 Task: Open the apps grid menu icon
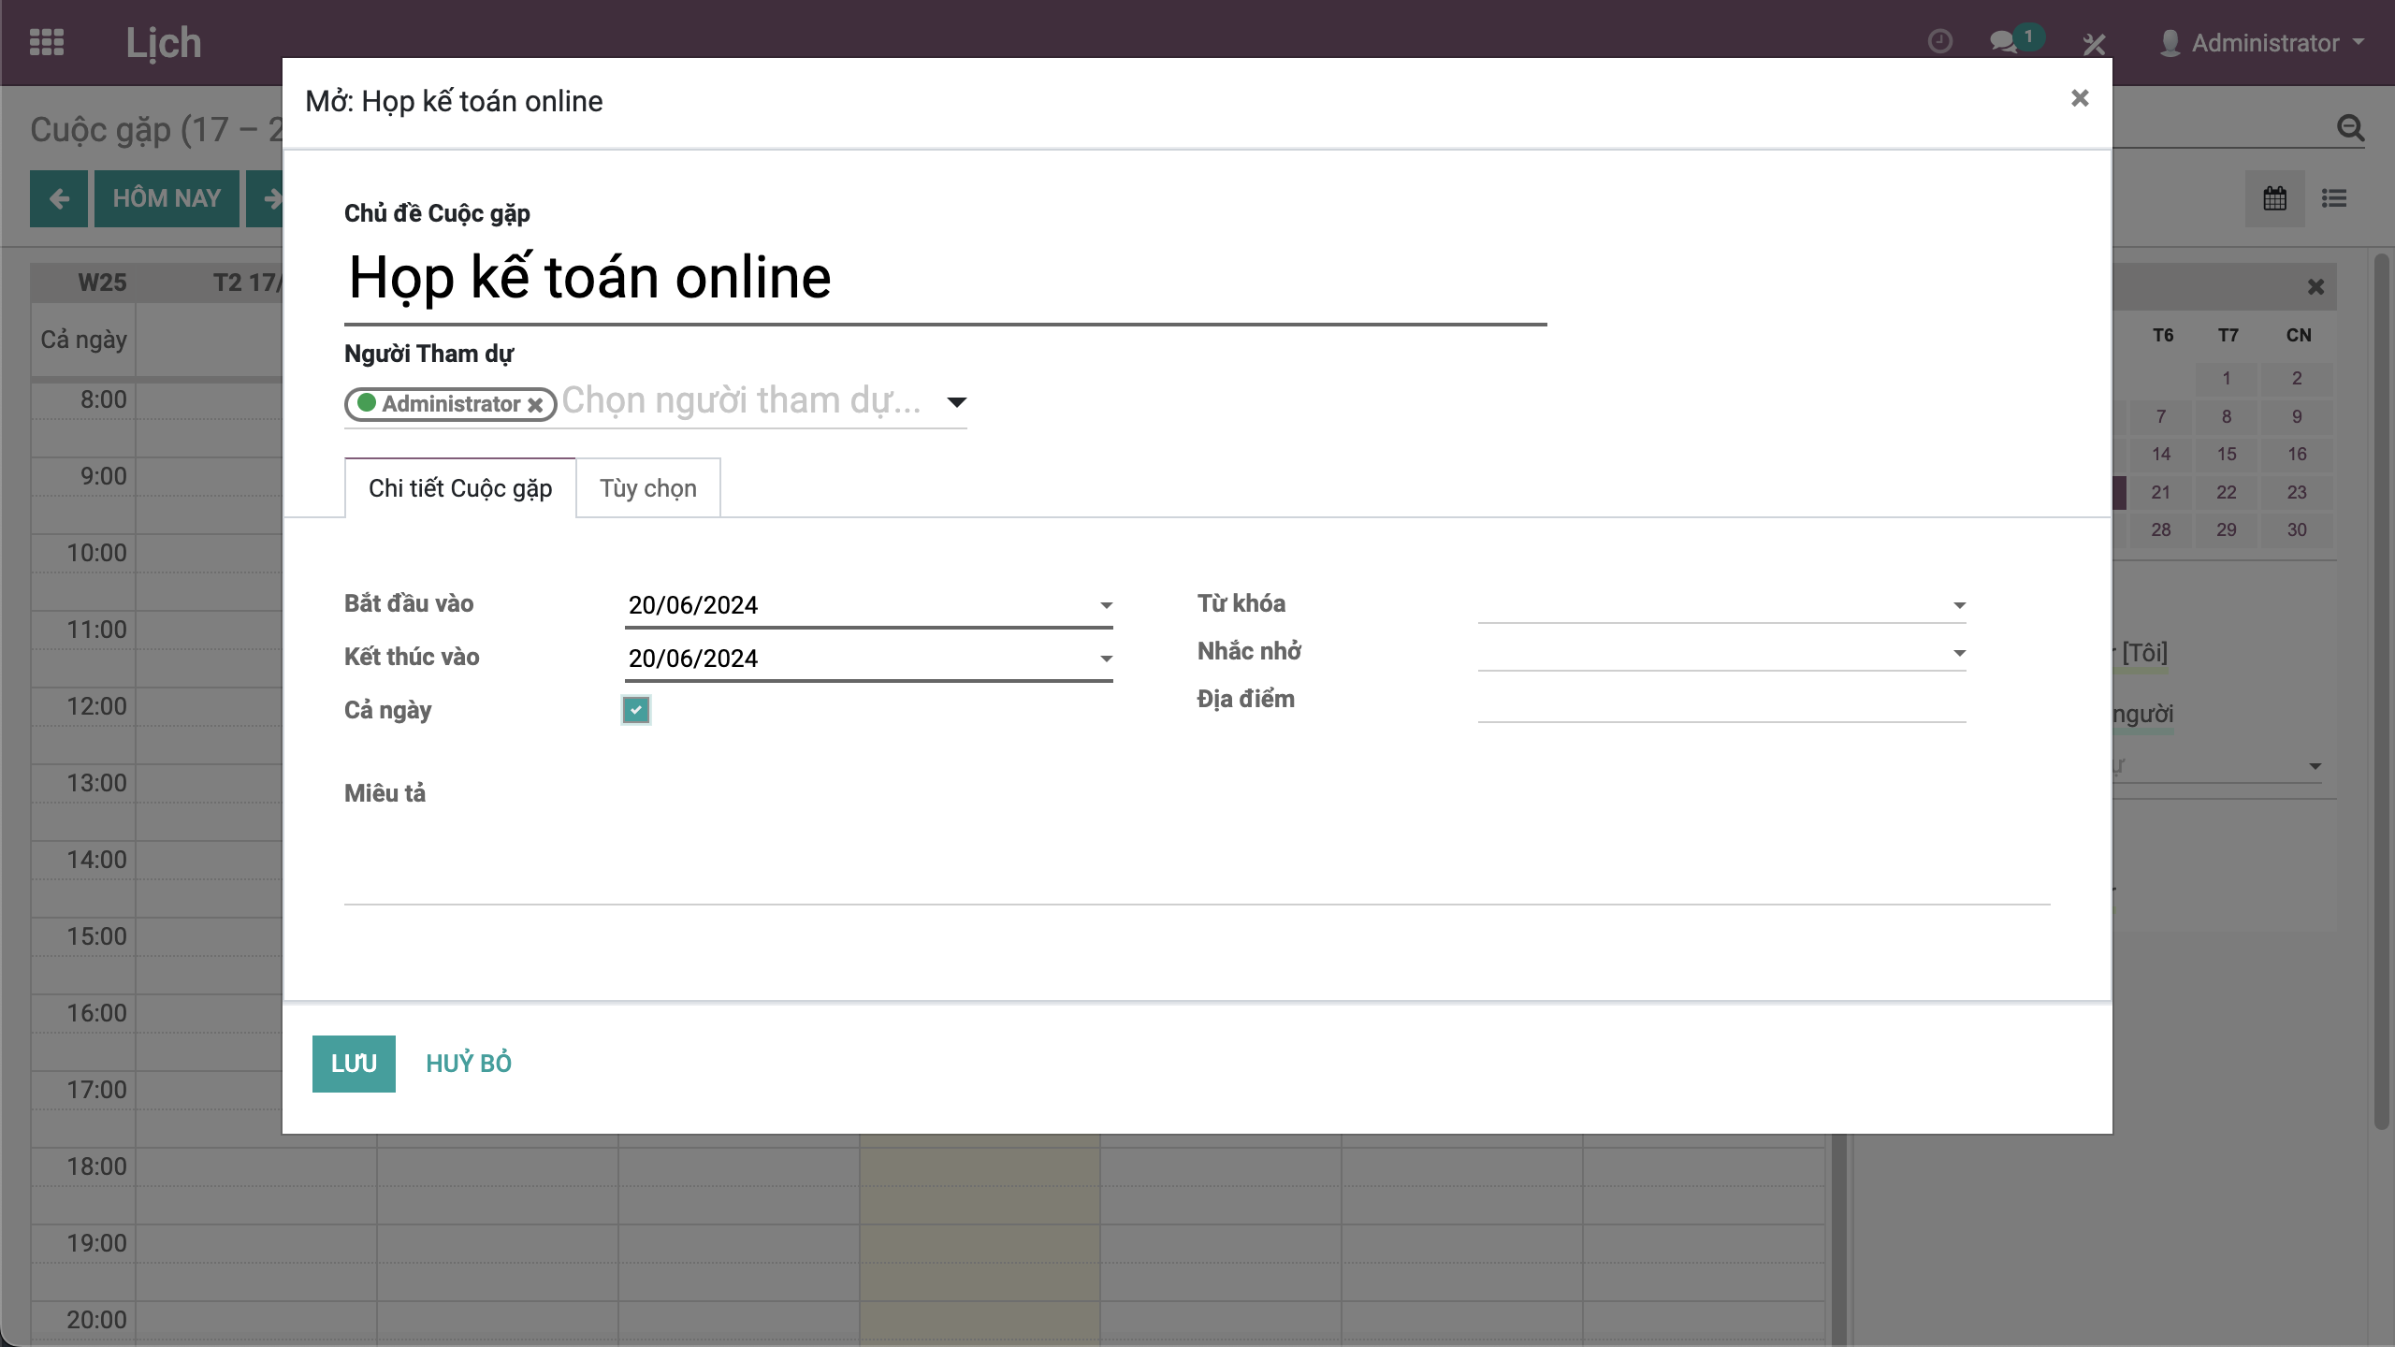point(47,42)
